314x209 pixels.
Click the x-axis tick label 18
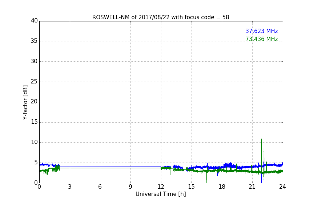click(x=222, y=187)
